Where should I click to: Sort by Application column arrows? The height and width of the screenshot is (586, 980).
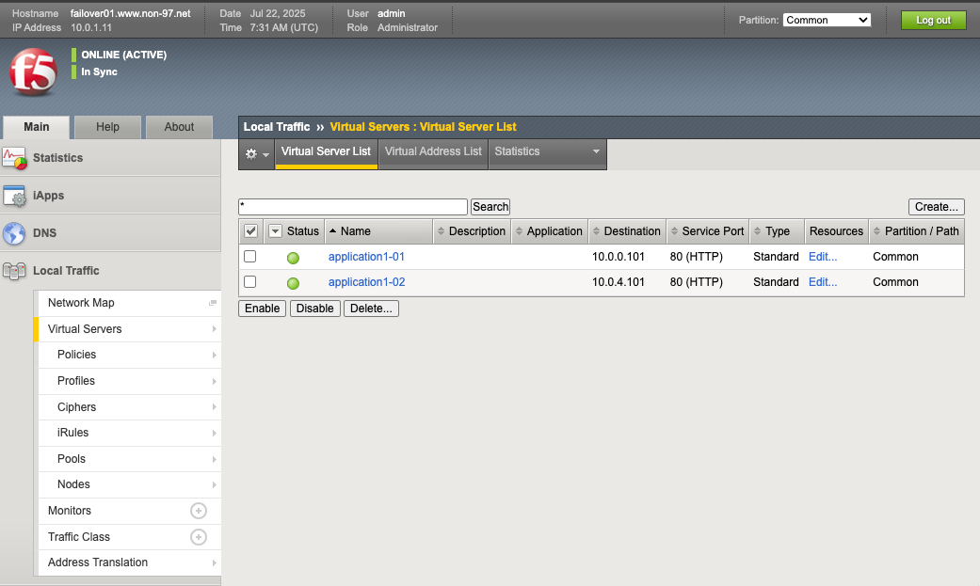coord(519,231)
